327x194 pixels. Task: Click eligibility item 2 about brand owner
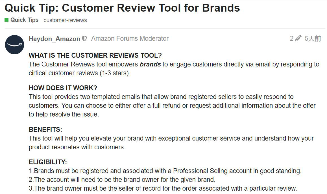click(122, 180)
